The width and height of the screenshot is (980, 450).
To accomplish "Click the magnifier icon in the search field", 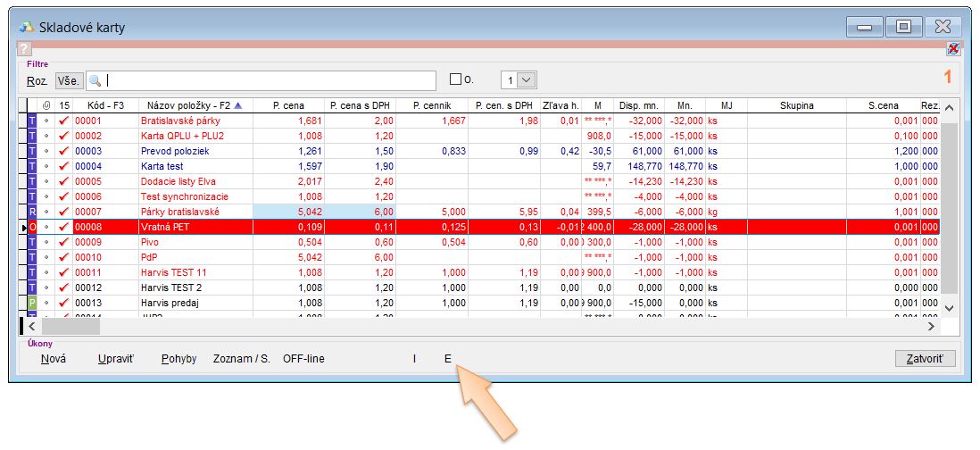I will (x=96, y=80).
